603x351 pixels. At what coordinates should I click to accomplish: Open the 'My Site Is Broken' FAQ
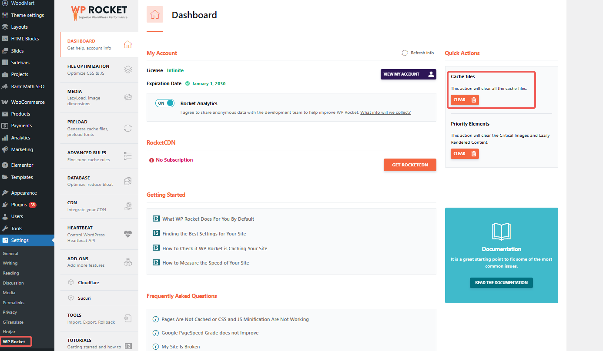pyautogui.click(x=181, y=347)
